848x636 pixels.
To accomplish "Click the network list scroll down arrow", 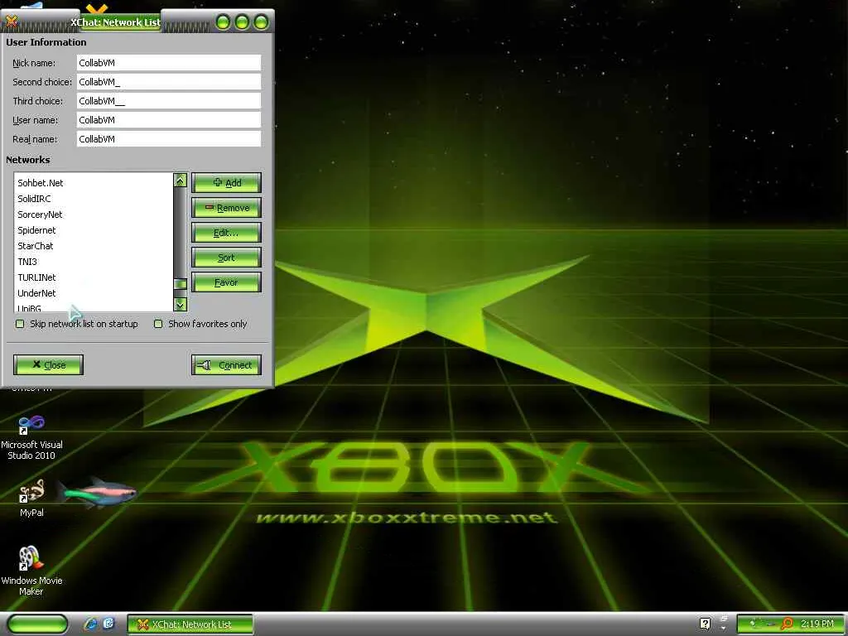I will coord(180,305).
